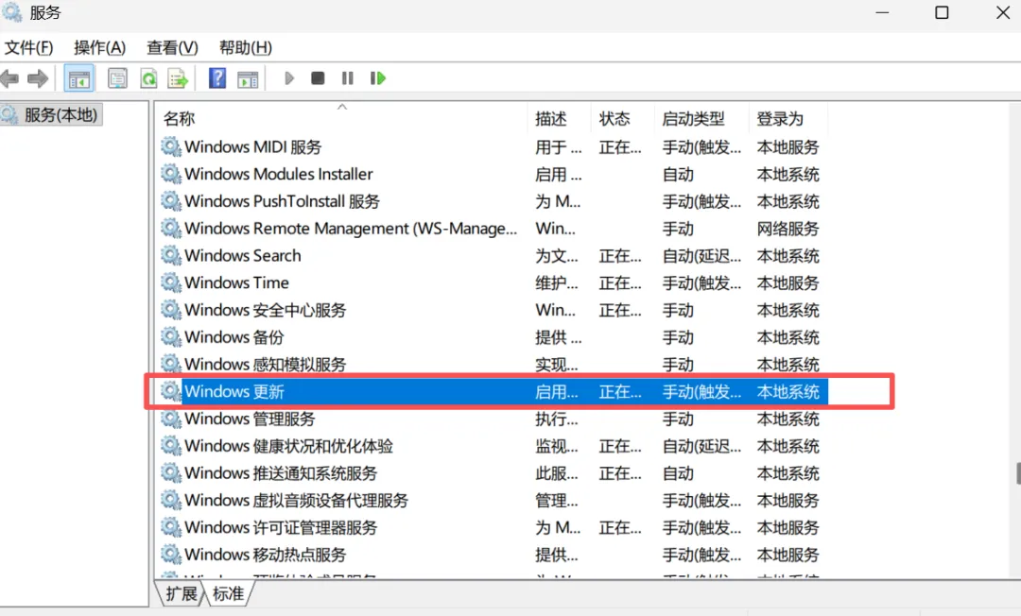Open the 操作(A) menu
The image size is (1021, 616).
(99, 47)
